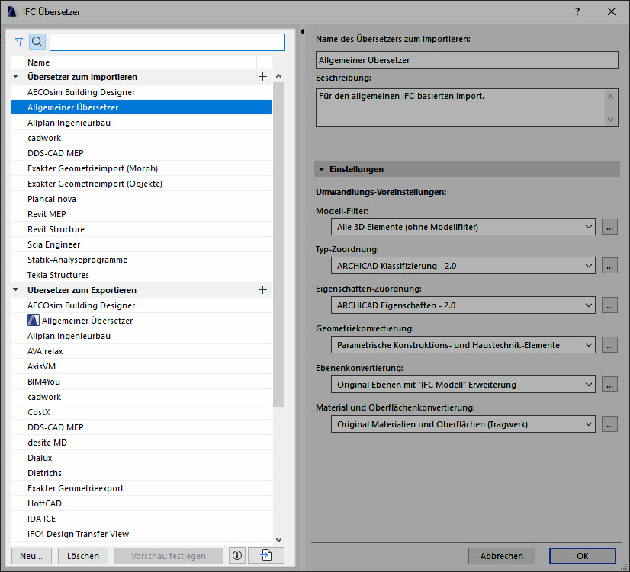
Task: Collapse Übersetzer zum Importieren group
Action: tap(16, 76)
